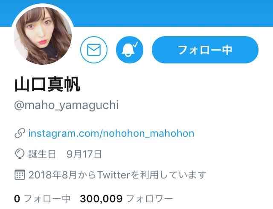The height and width of the screenshot is (209, 273).
Task: Click the フォロワー label text
Action: pyautogui.click(x=150, y=199)
